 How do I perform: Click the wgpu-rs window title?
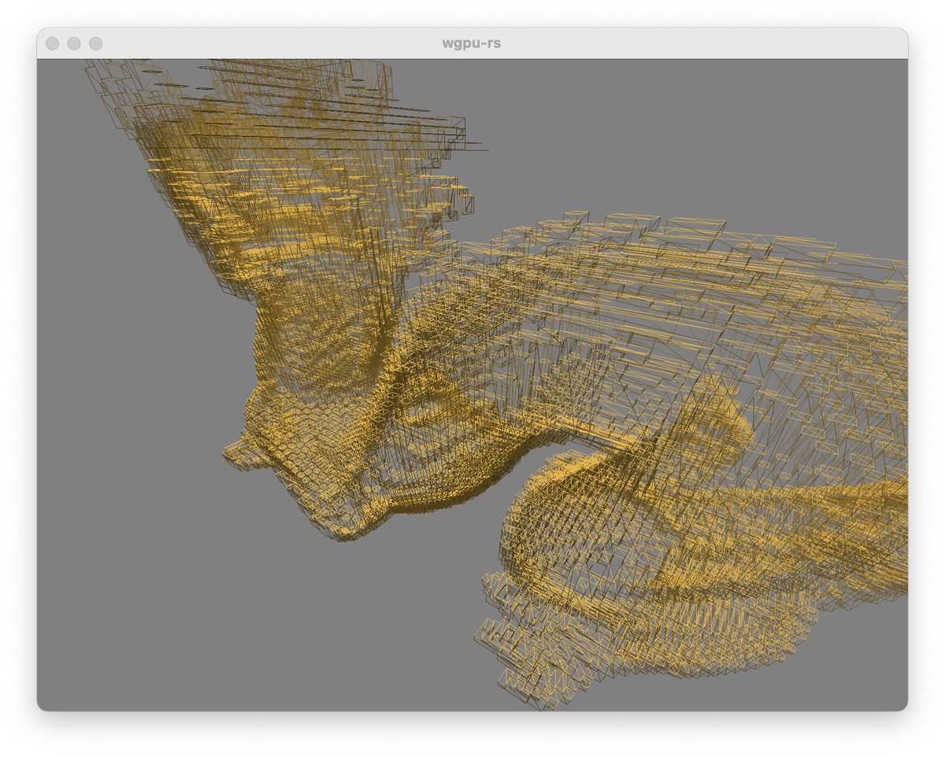click(x=472, y=43)
